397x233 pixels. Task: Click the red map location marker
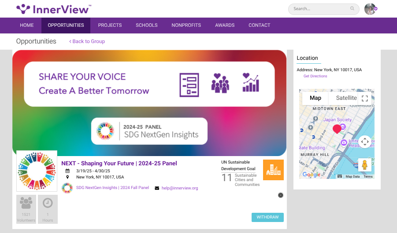(x=337, y=129)
